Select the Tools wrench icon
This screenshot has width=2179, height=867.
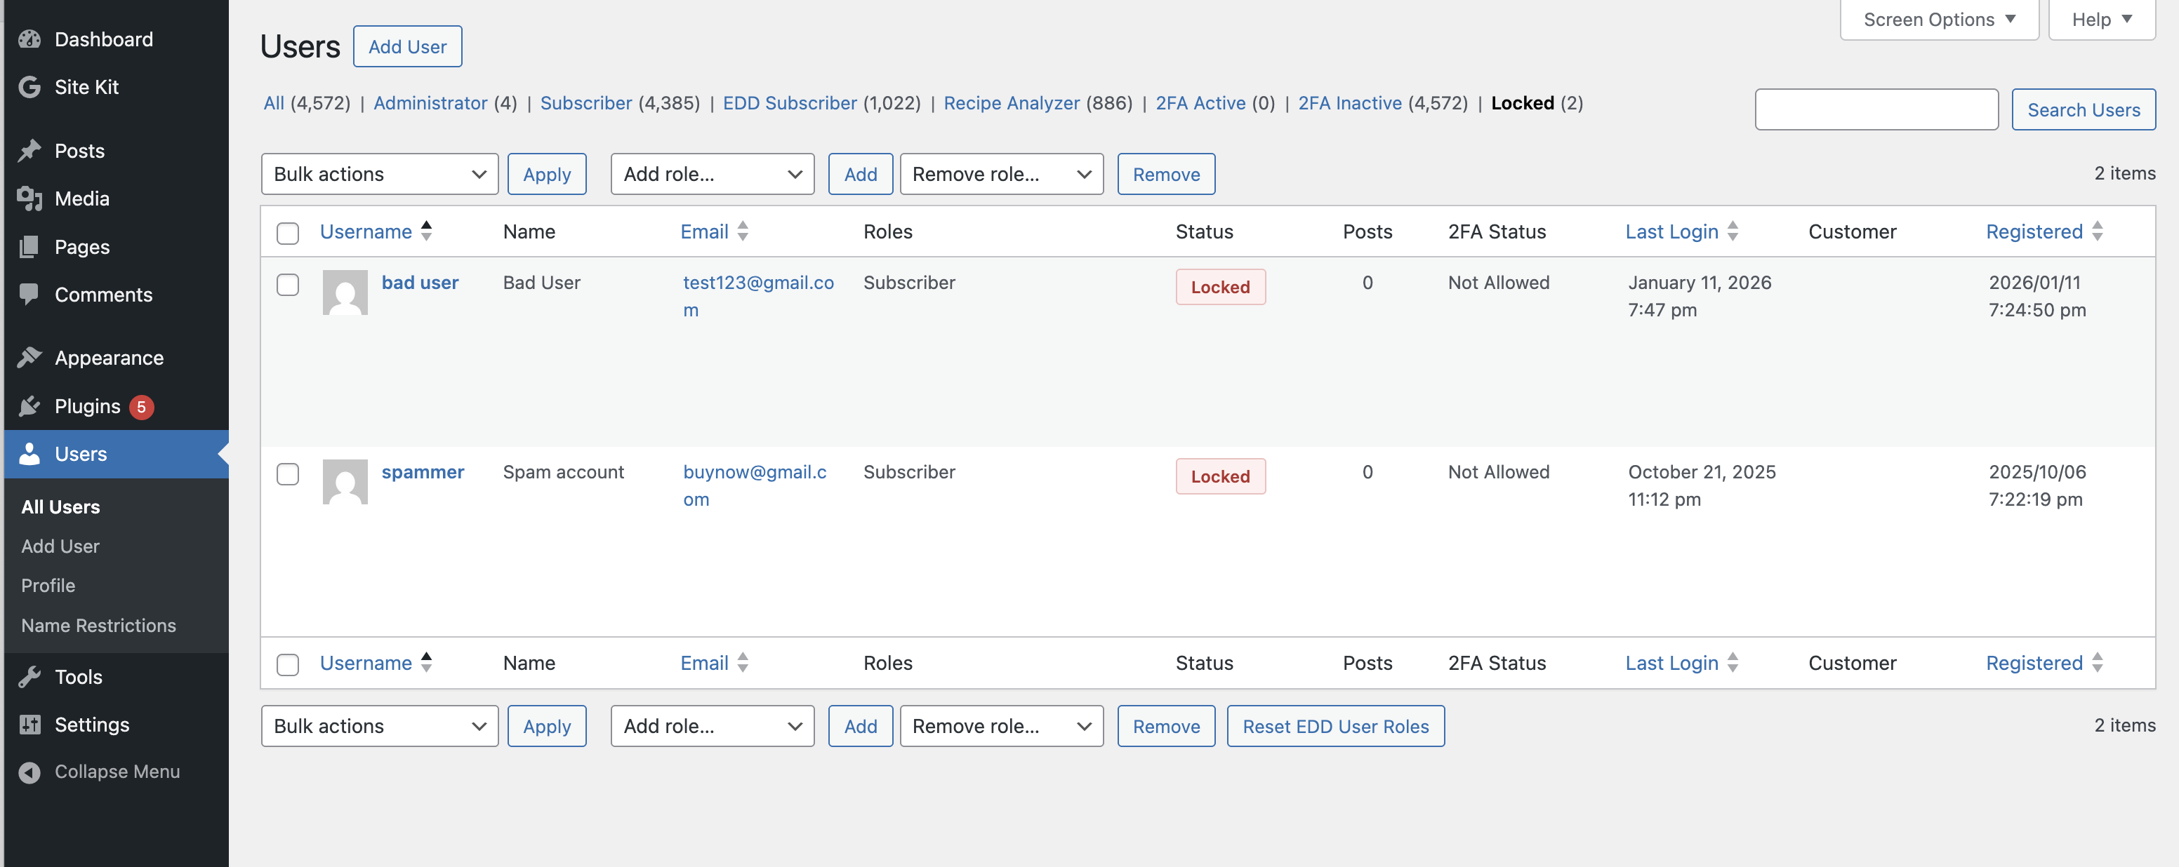click(30, 676)
